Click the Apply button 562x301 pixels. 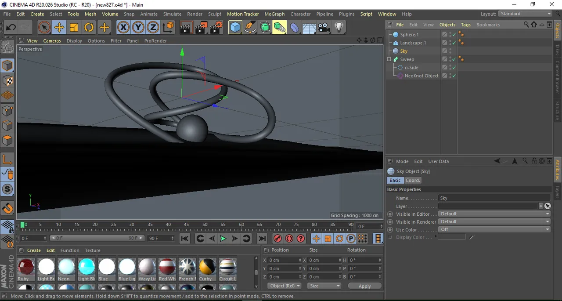click(364, 286)
